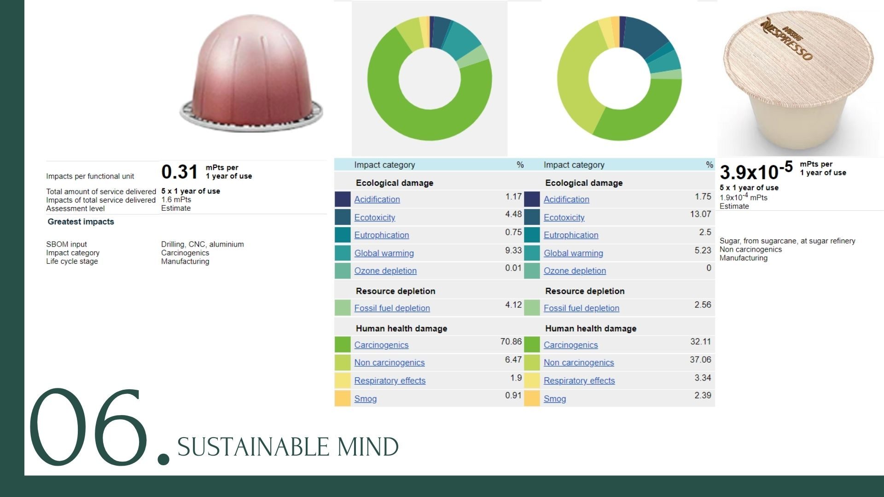Open Smog link in left table
The image size is (884, 497).
[x=365, y=399]
